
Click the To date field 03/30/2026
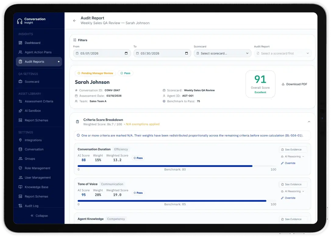pyautogui.click(x=162, y=53)
